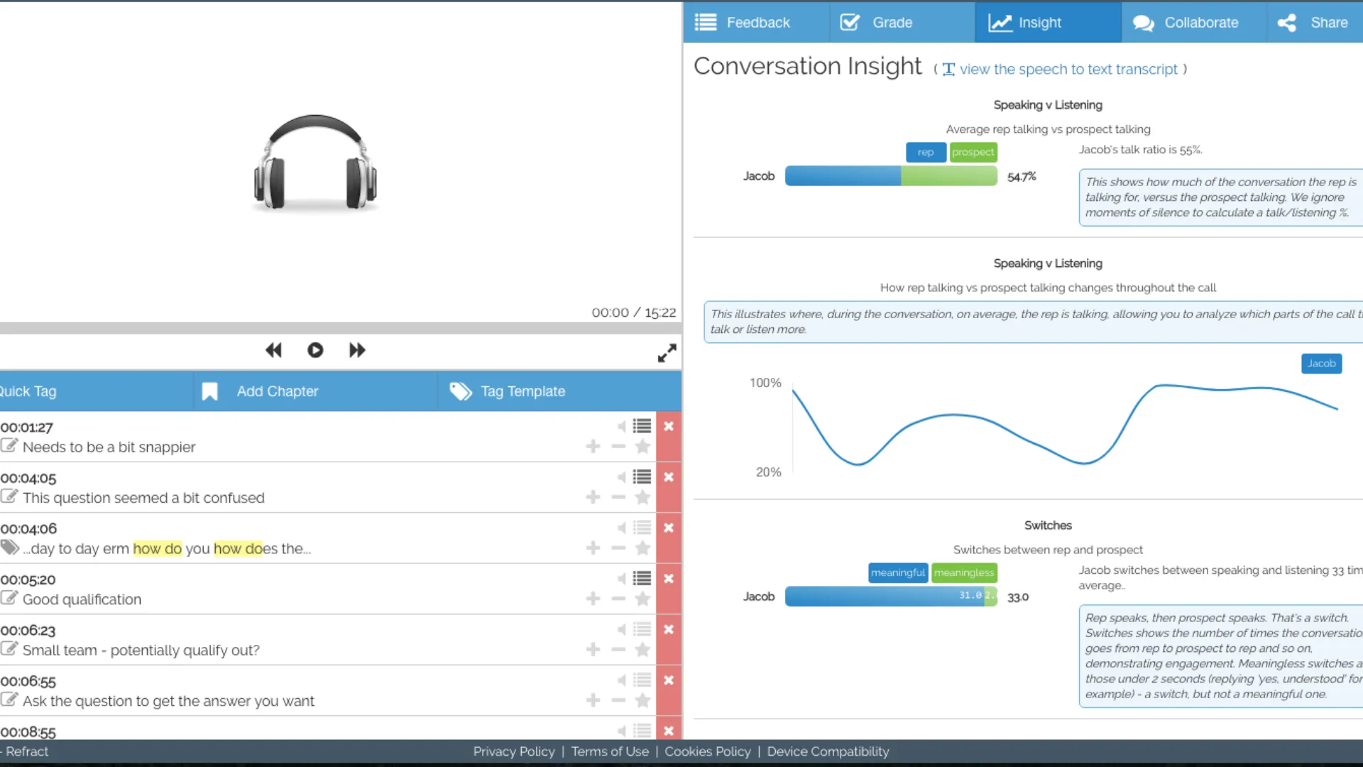Click minus icon on 'Needs to be a bit snapper'
This screenshot has width=1363, height=767.
[x=618, y=447]
